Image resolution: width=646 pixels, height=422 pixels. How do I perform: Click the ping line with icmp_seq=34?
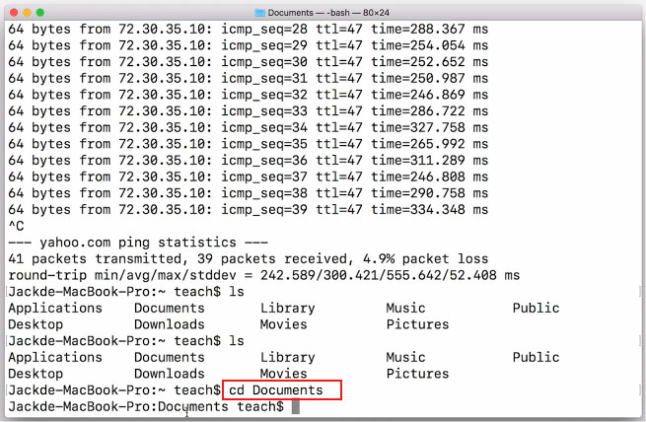click(249, 127)
